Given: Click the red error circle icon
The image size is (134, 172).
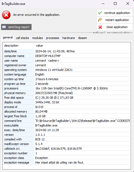Looking at the screenshot, I should tap(6, 15).
